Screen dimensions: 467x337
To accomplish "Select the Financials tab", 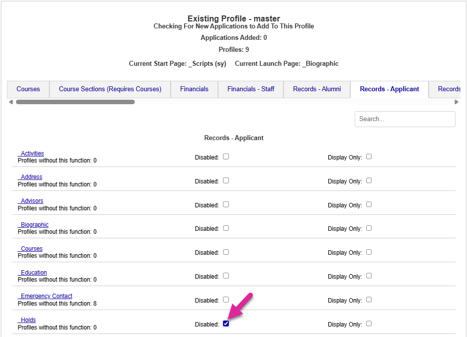I will tap(194, 89).
